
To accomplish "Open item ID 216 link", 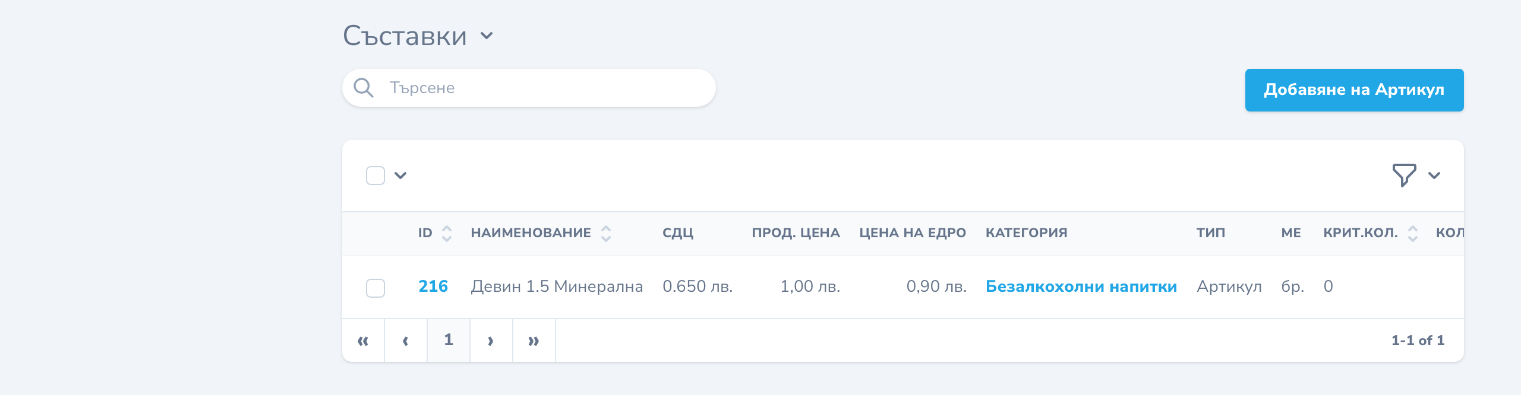I will tap(433, 286).
